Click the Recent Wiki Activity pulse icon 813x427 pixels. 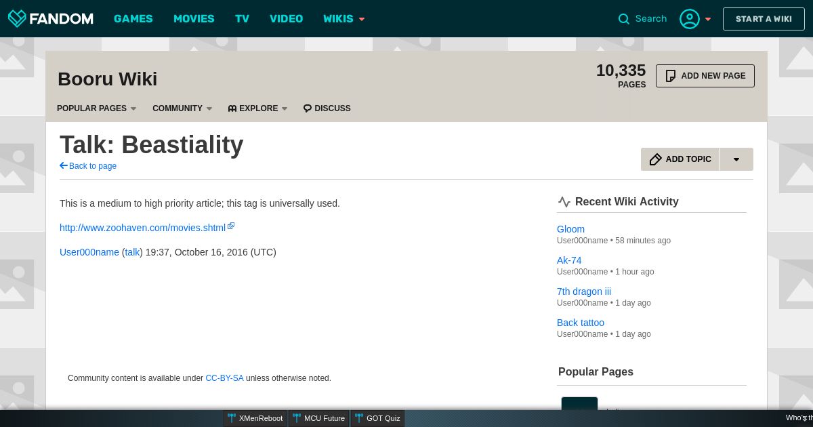tap(564, 201)
